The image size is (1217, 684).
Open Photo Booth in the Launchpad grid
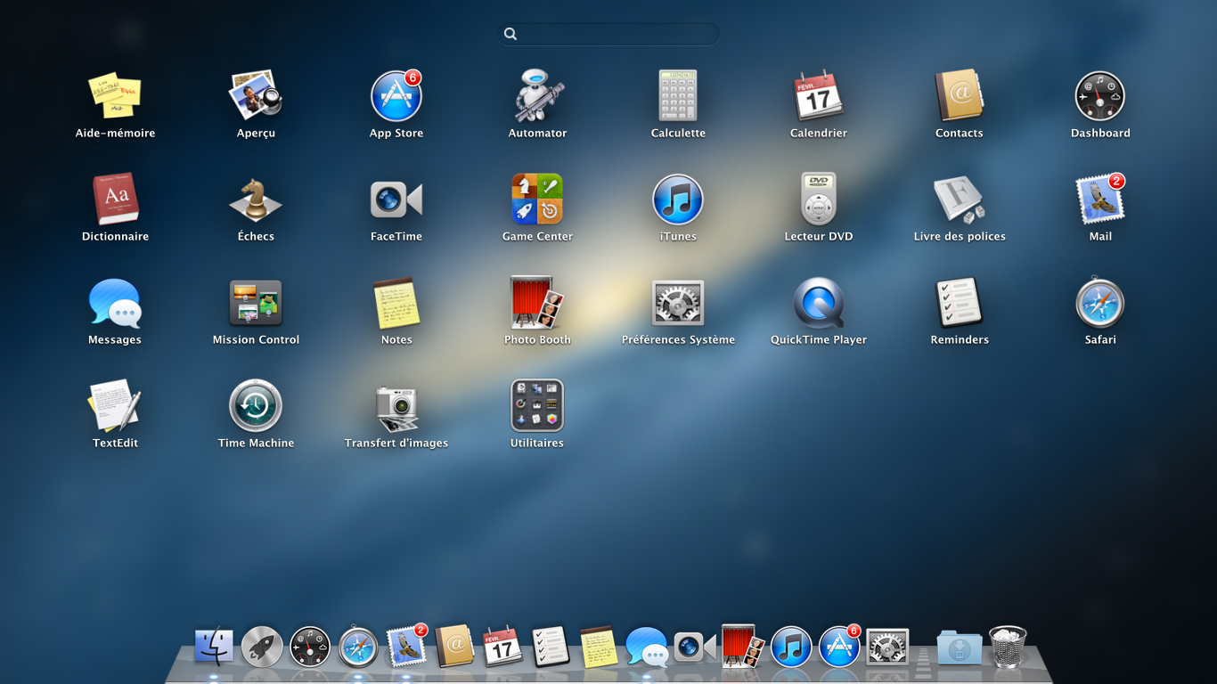coord(537,303)
